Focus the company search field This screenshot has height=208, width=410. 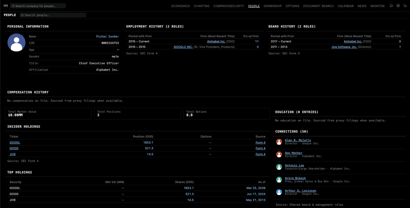pos(38,6)
